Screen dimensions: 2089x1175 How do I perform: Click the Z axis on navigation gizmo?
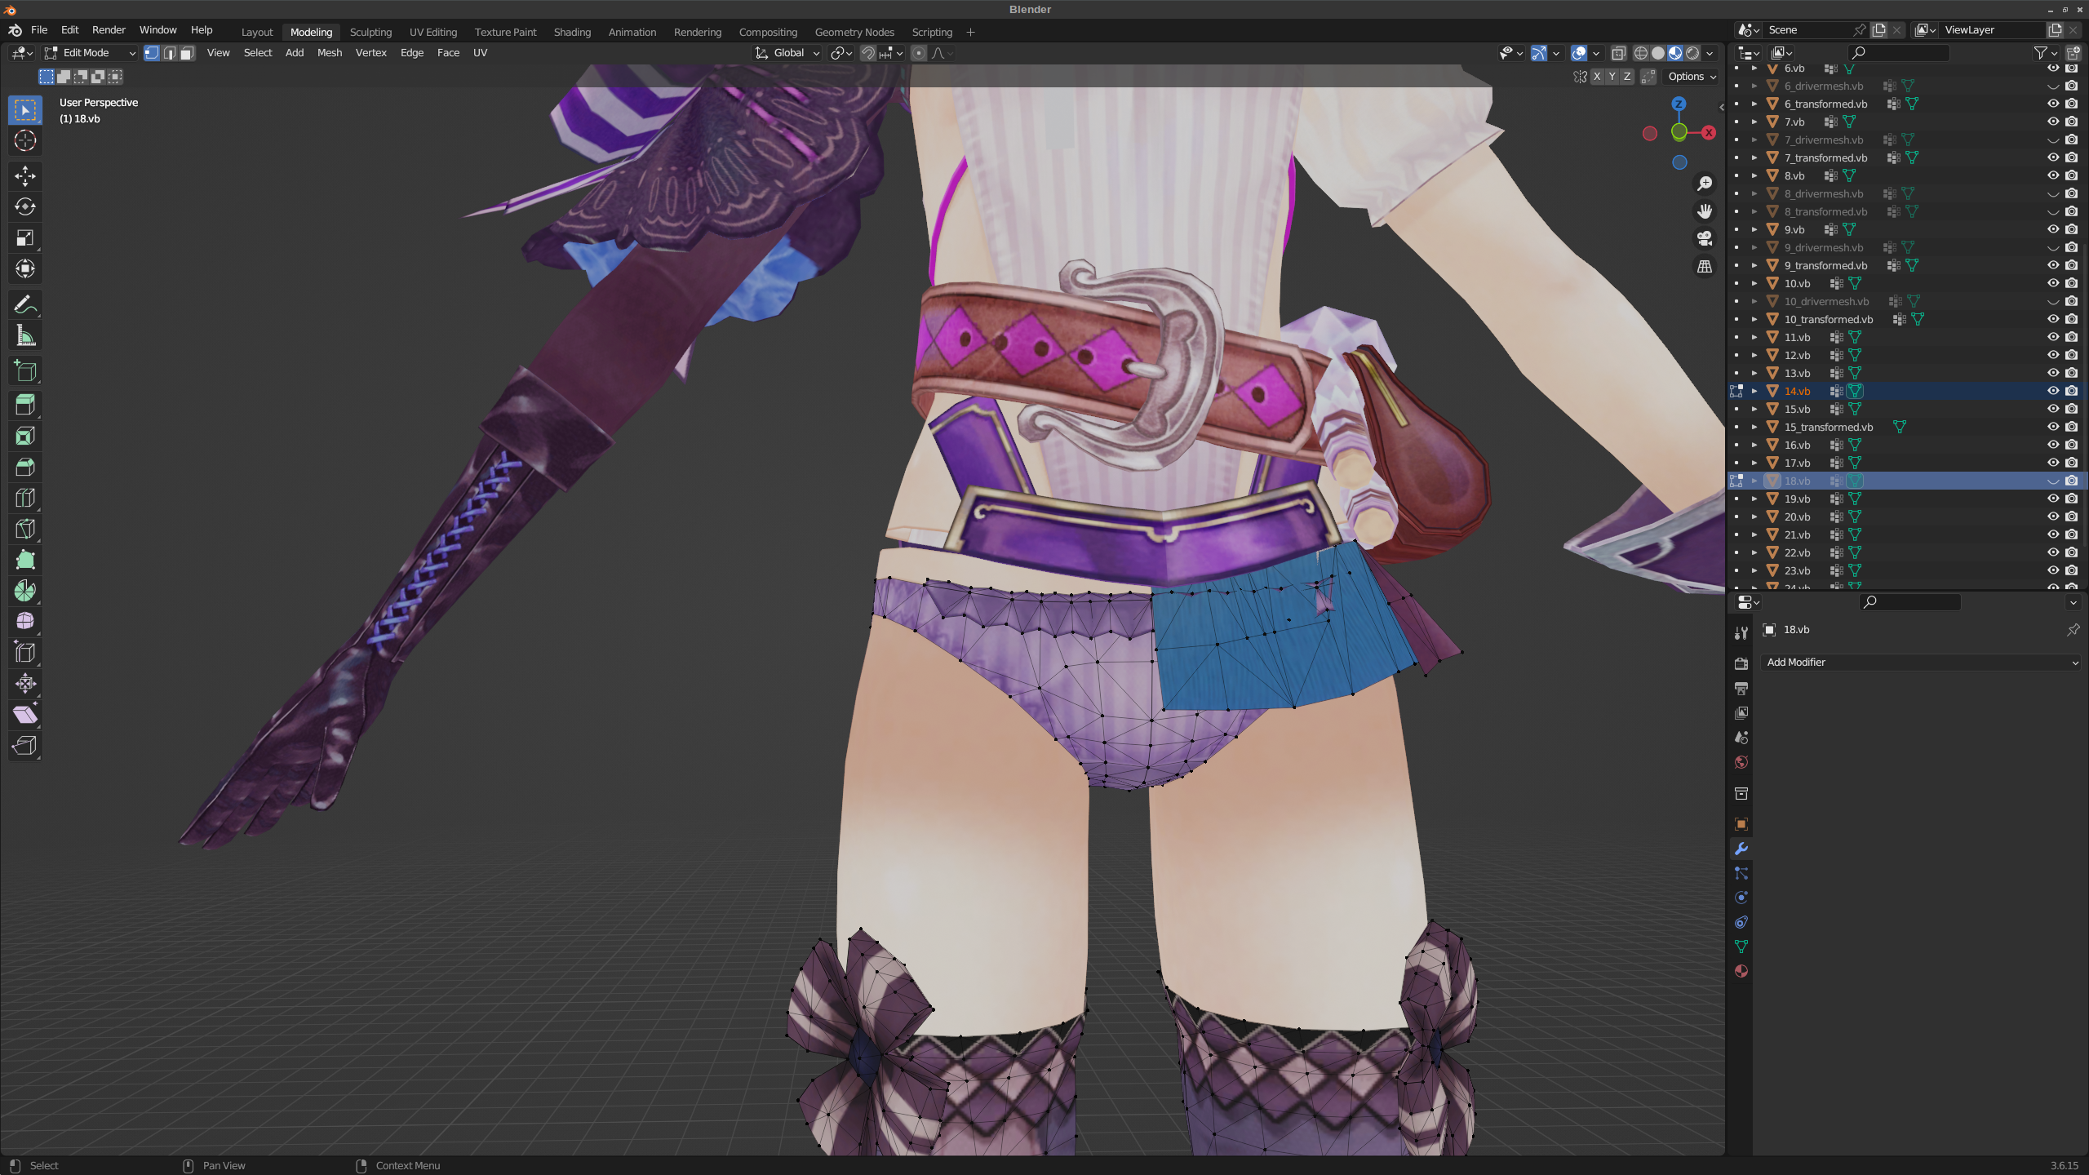click(1679, 104)
